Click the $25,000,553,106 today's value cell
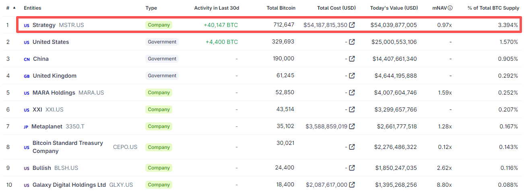 (x=394, y=42)
